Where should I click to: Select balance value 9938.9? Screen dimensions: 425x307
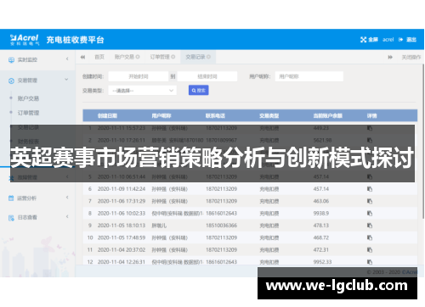tap(321, 213)
